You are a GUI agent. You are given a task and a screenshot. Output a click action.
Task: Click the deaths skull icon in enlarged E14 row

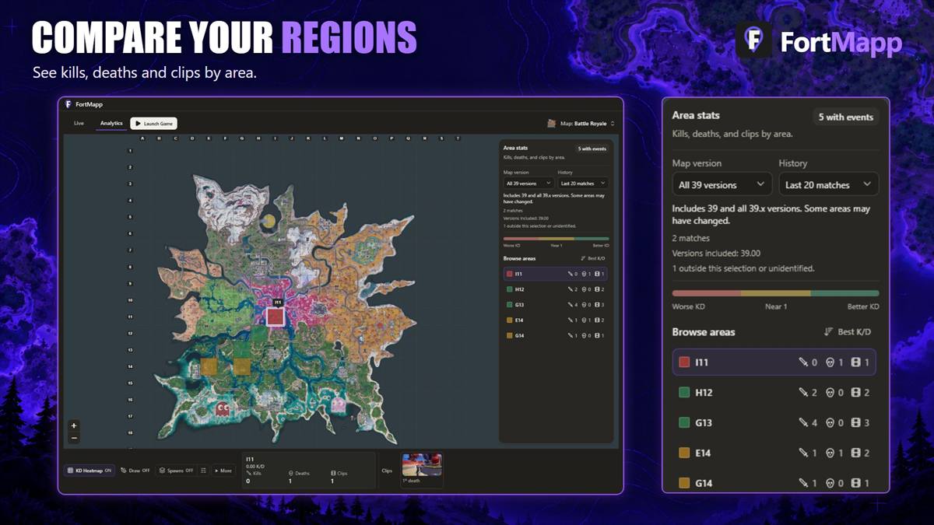tap(830, 453)
